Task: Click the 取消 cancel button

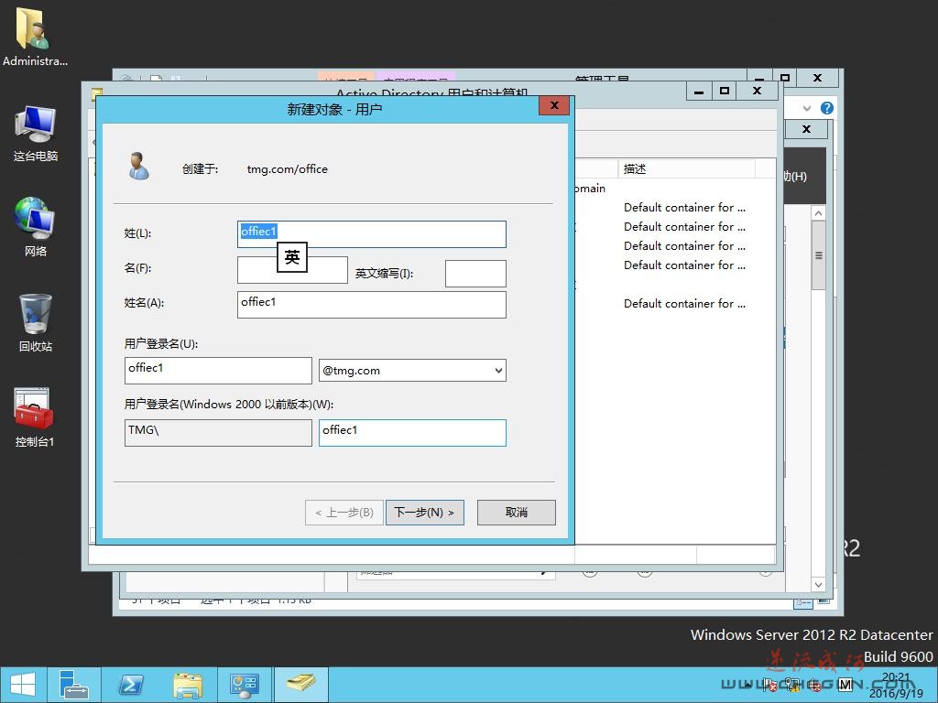Action: pyautogui.click(x=517, y=513)
